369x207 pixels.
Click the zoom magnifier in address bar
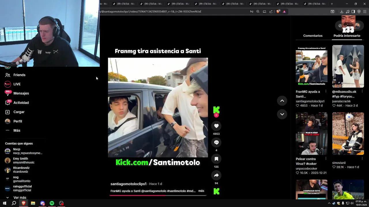(x=258, y=11)
